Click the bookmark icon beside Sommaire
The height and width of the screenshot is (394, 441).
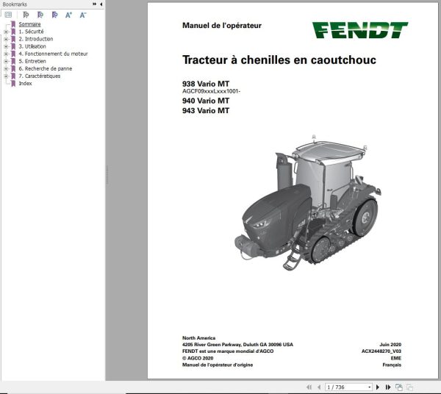tap(13, 24)
